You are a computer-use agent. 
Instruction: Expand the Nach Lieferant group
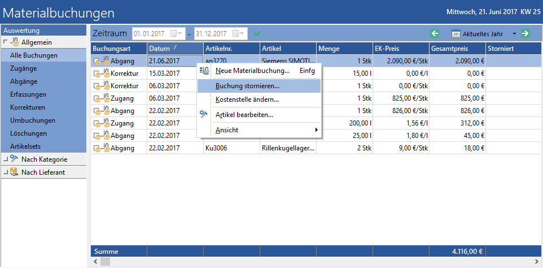[x=5, y=172]
